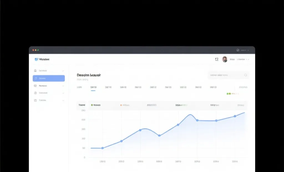Click the magnifier icon in search field
The height and width of the screenshot is (172, 284).
point(245,75)
